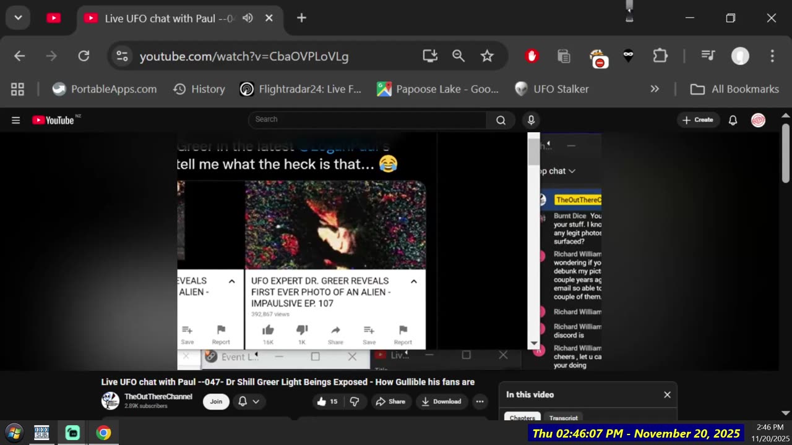The width and height of the screenshot is (792, 445).
Task: Open the Chrome three-dot menu
Action: click(772, 56)
